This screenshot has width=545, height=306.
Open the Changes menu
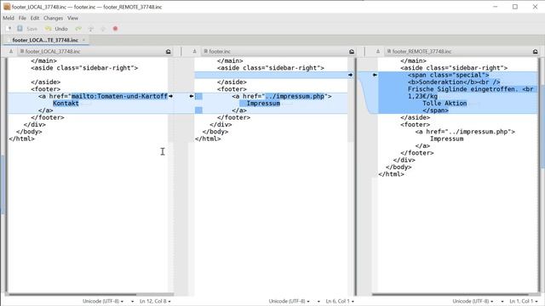click(53, 18)
